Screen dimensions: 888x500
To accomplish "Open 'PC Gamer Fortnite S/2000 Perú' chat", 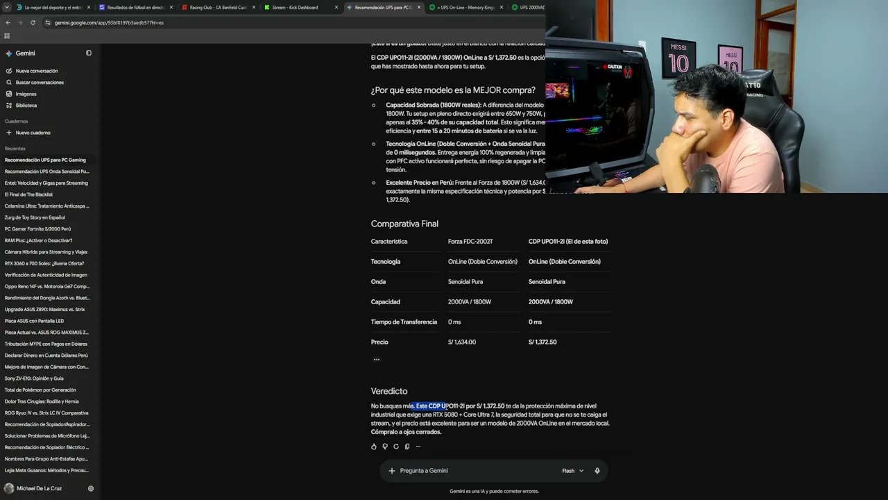I will [x=37, y=229].
